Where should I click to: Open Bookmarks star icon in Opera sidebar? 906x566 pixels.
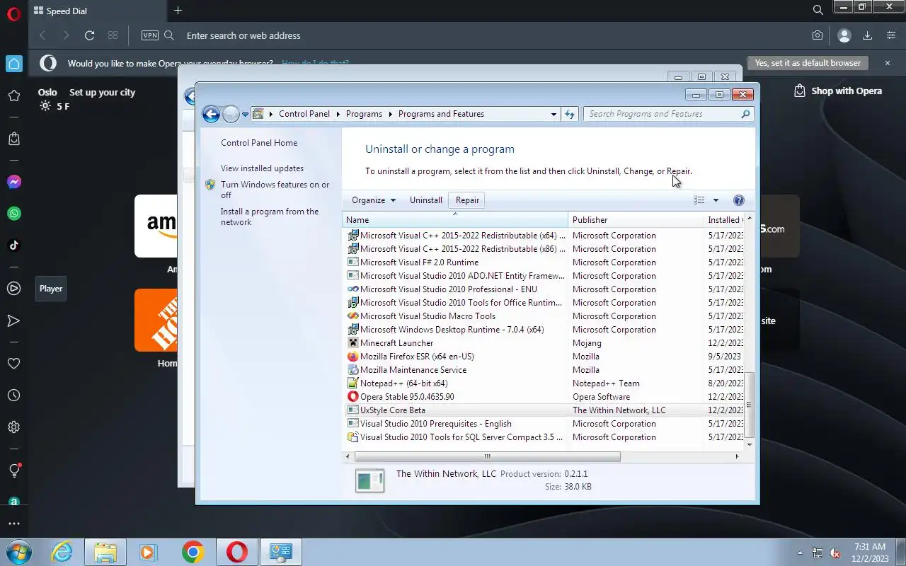[x=13, y=96]
